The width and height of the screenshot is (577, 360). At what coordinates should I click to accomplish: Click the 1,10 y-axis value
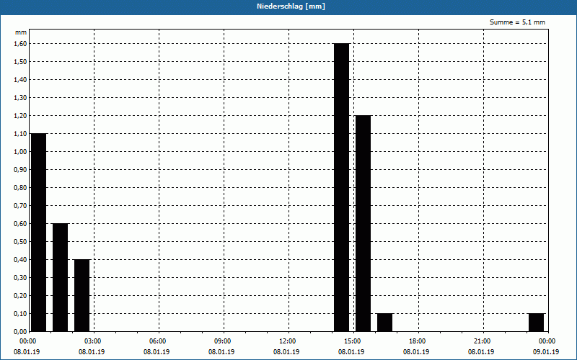tap(21, 134)
